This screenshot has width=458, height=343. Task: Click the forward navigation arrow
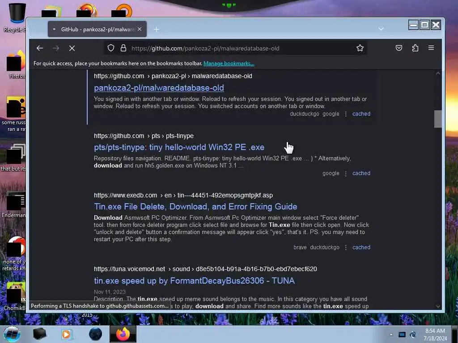[x=56, y=48]
